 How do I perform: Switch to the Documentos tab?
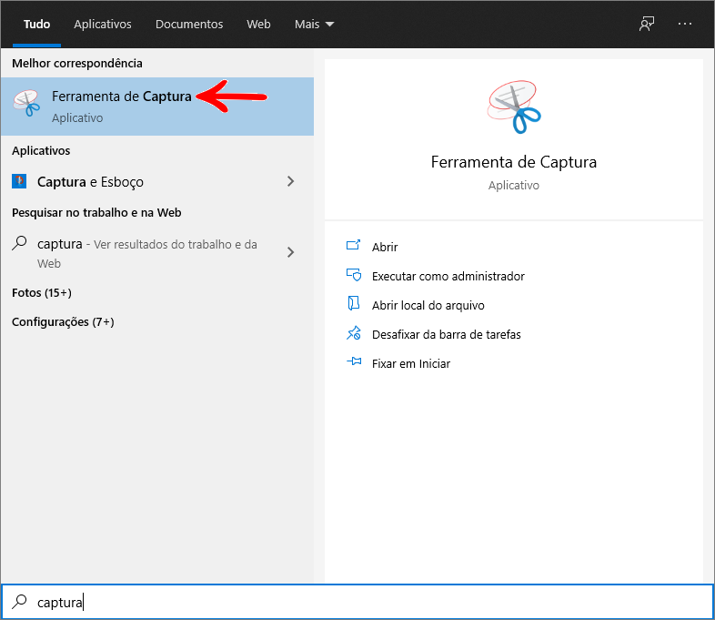189,25
